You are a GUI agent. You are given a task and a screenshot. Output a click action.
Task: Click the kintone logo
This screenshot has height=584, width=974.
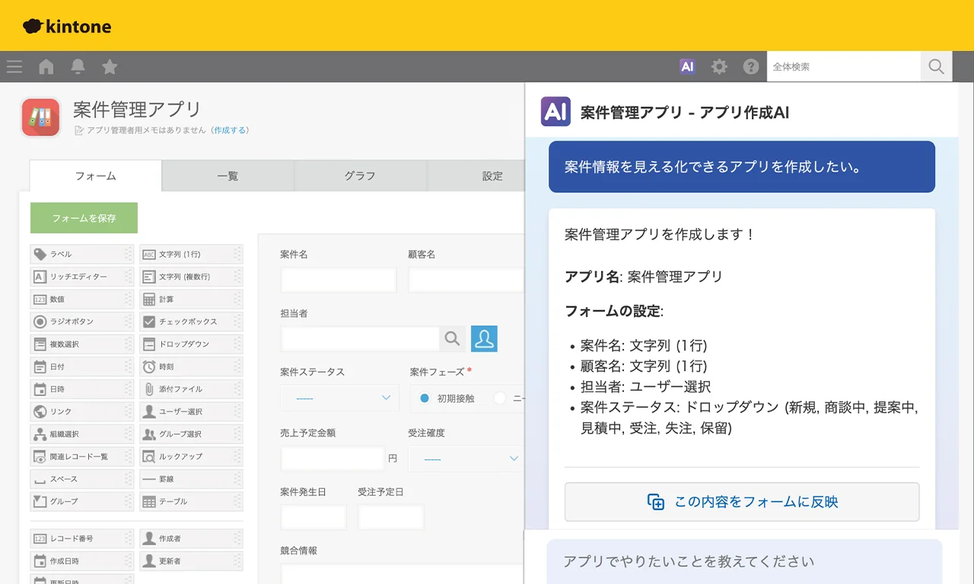pyautogui.click(x=67, y=27)
